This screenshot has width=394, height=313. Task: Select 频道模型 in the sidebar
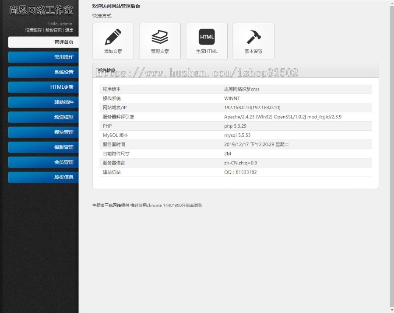click(42, 117)
